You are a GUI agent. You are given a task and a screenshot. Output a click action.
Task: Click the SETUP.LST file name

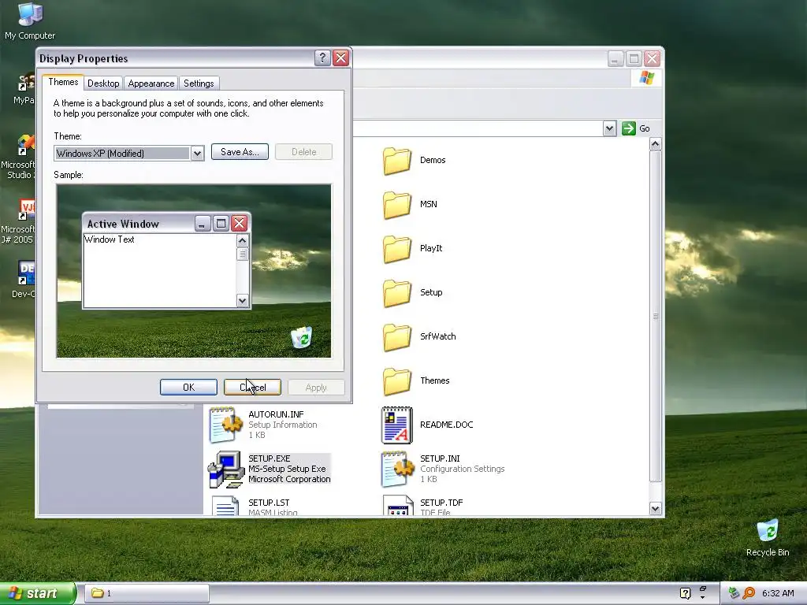click(x=269, y=503)
